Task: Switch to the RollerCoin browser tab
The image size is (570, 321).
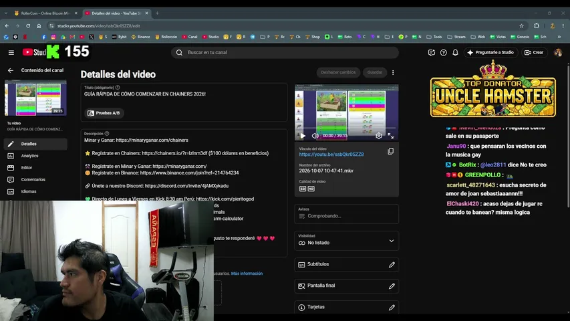Action: click(45, 13)
